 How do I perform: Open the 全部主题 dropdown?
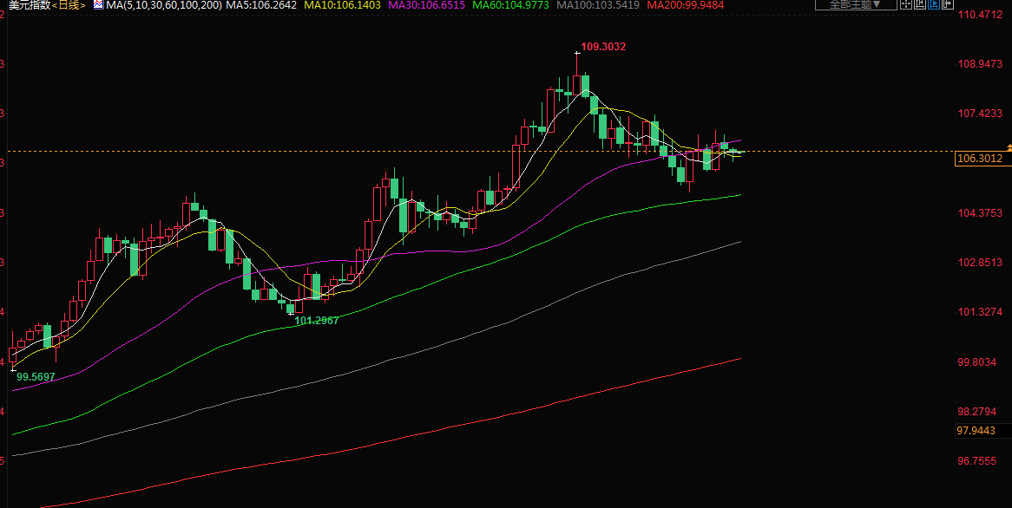point(854,5)
